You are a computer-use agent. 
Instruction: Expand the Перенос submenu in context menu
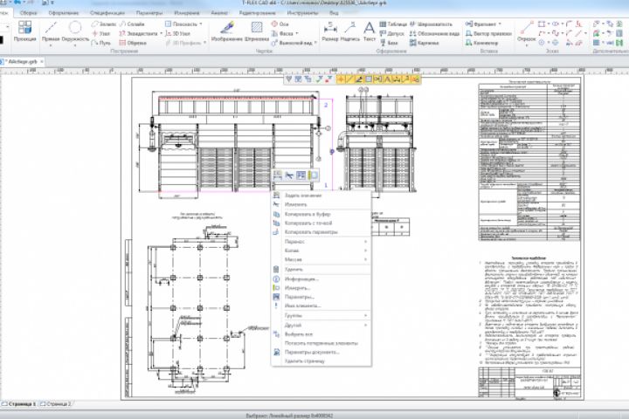[321, 242]
